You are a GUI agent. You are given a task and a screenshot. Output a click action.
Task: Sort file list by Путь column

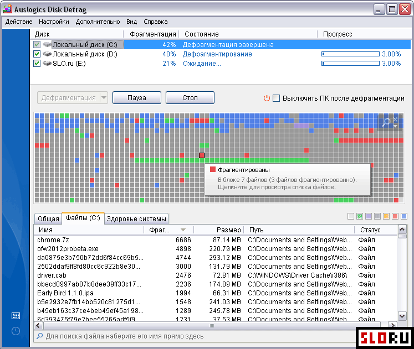[299, 230]
